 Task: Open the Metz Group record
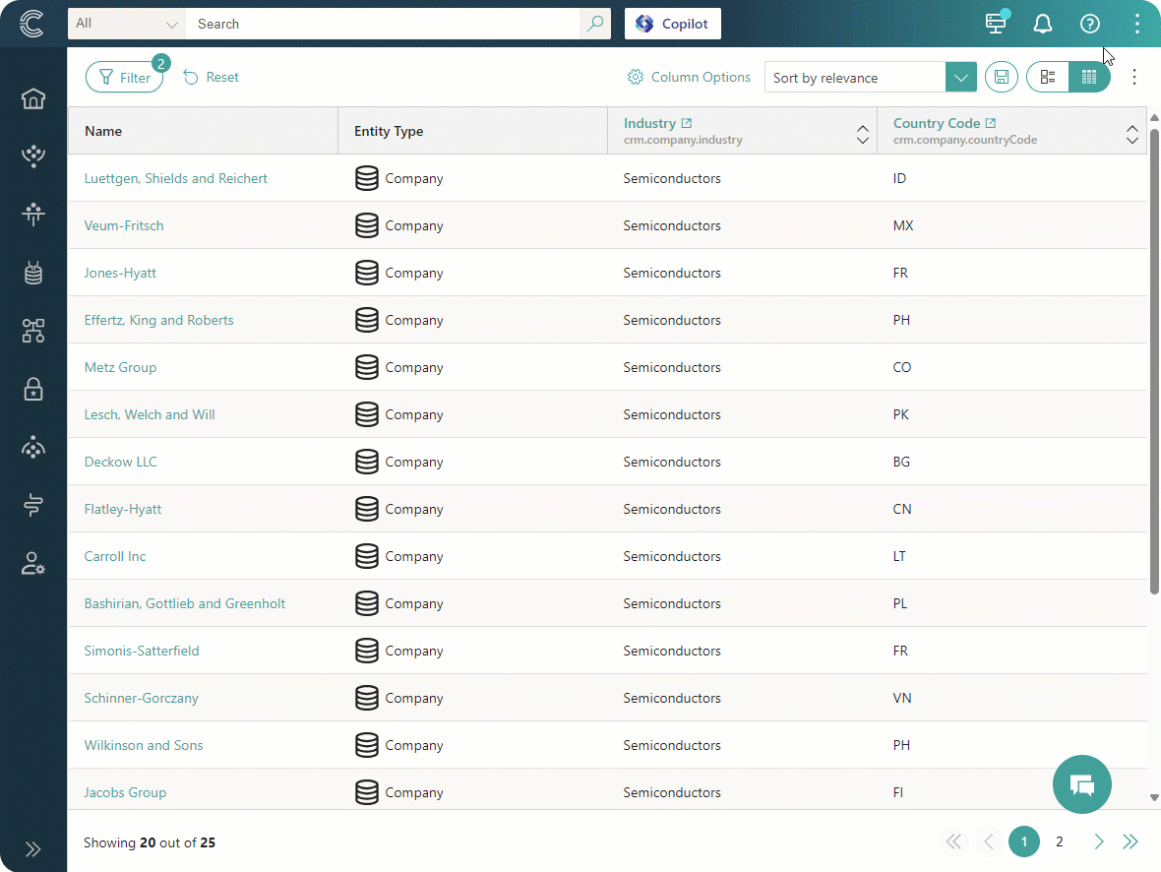(120, 367)
